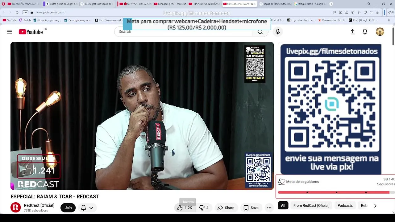Open the Free Giveaways and bookmark
Viewport: 395px width, 222px height.
click(x=109, y=20)
